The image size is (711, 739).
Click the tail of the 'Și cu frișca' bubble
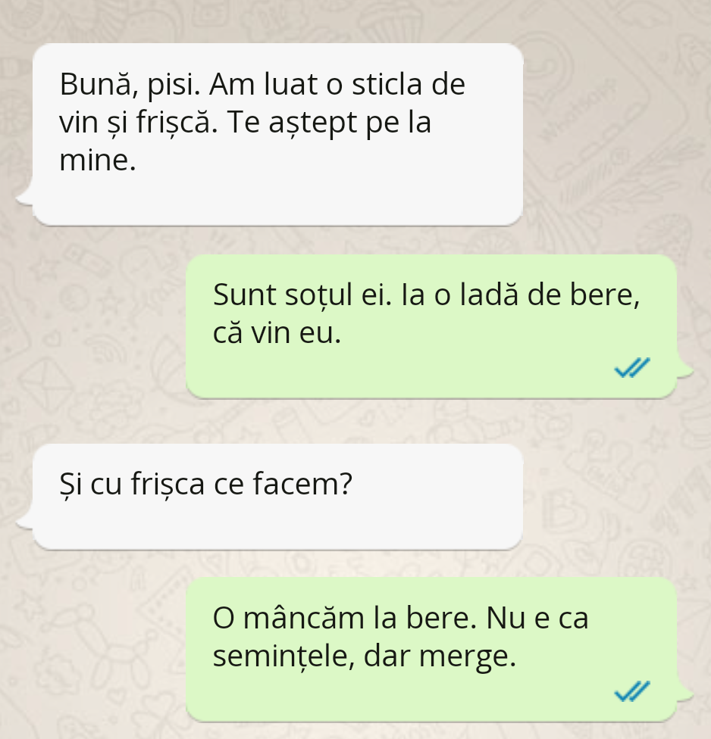point(24,522)
